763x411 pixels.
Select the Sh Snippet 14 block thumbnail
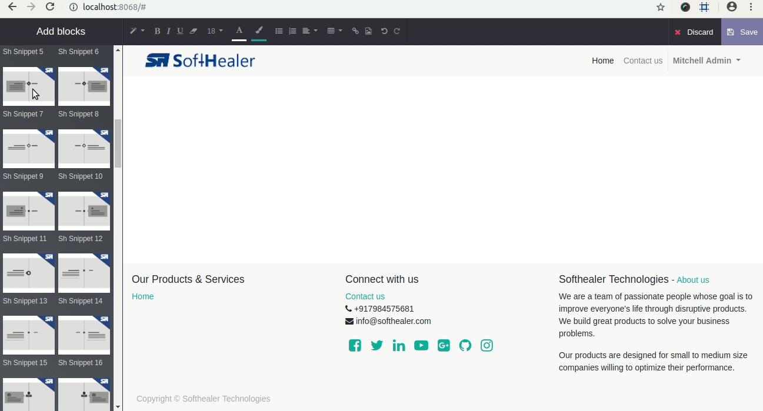point(84,273)
